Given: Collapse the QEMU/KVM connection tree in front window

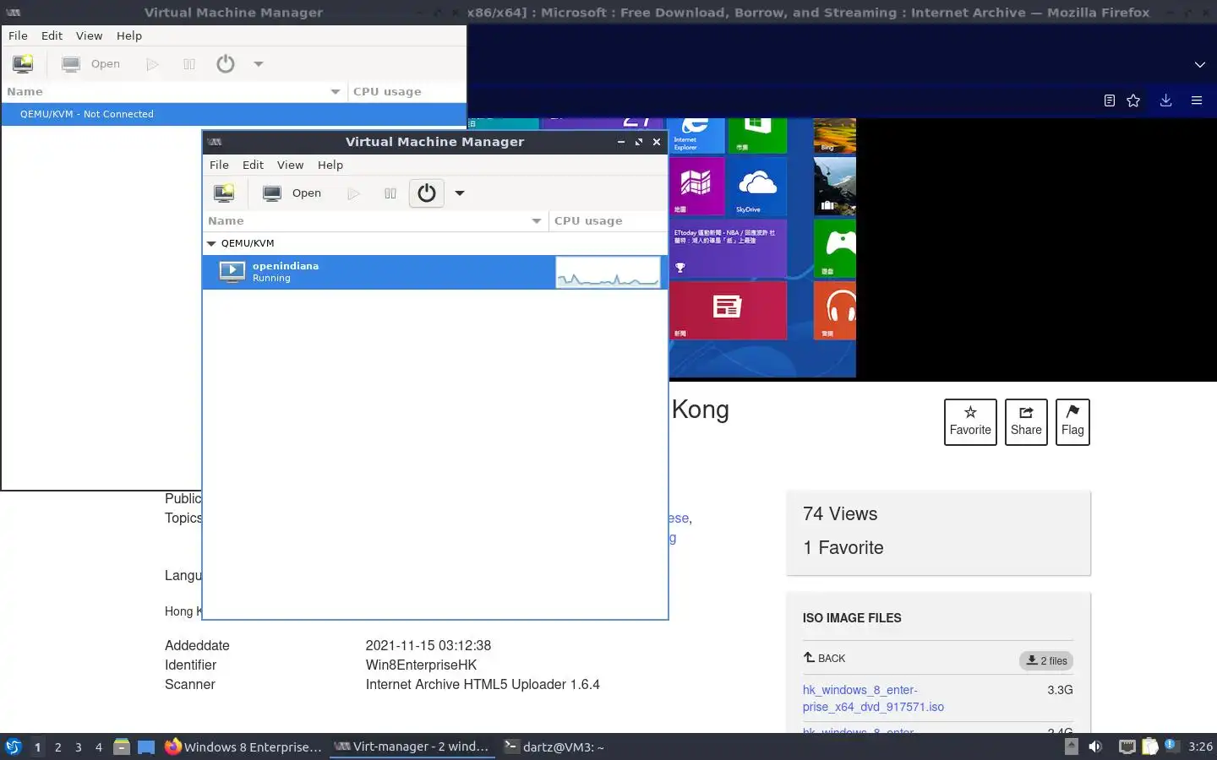Looking at the screenshot, I should [211, 243].
